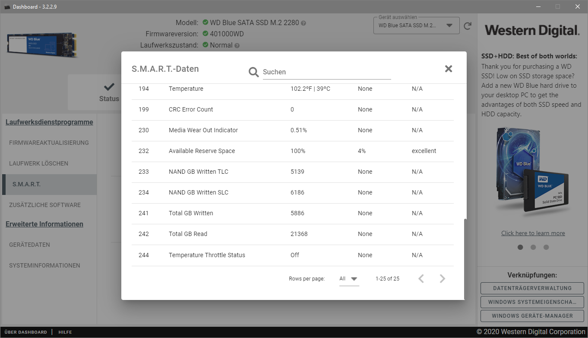Click the search magnifier icon
588x338 pixels.
pos(254,72)
